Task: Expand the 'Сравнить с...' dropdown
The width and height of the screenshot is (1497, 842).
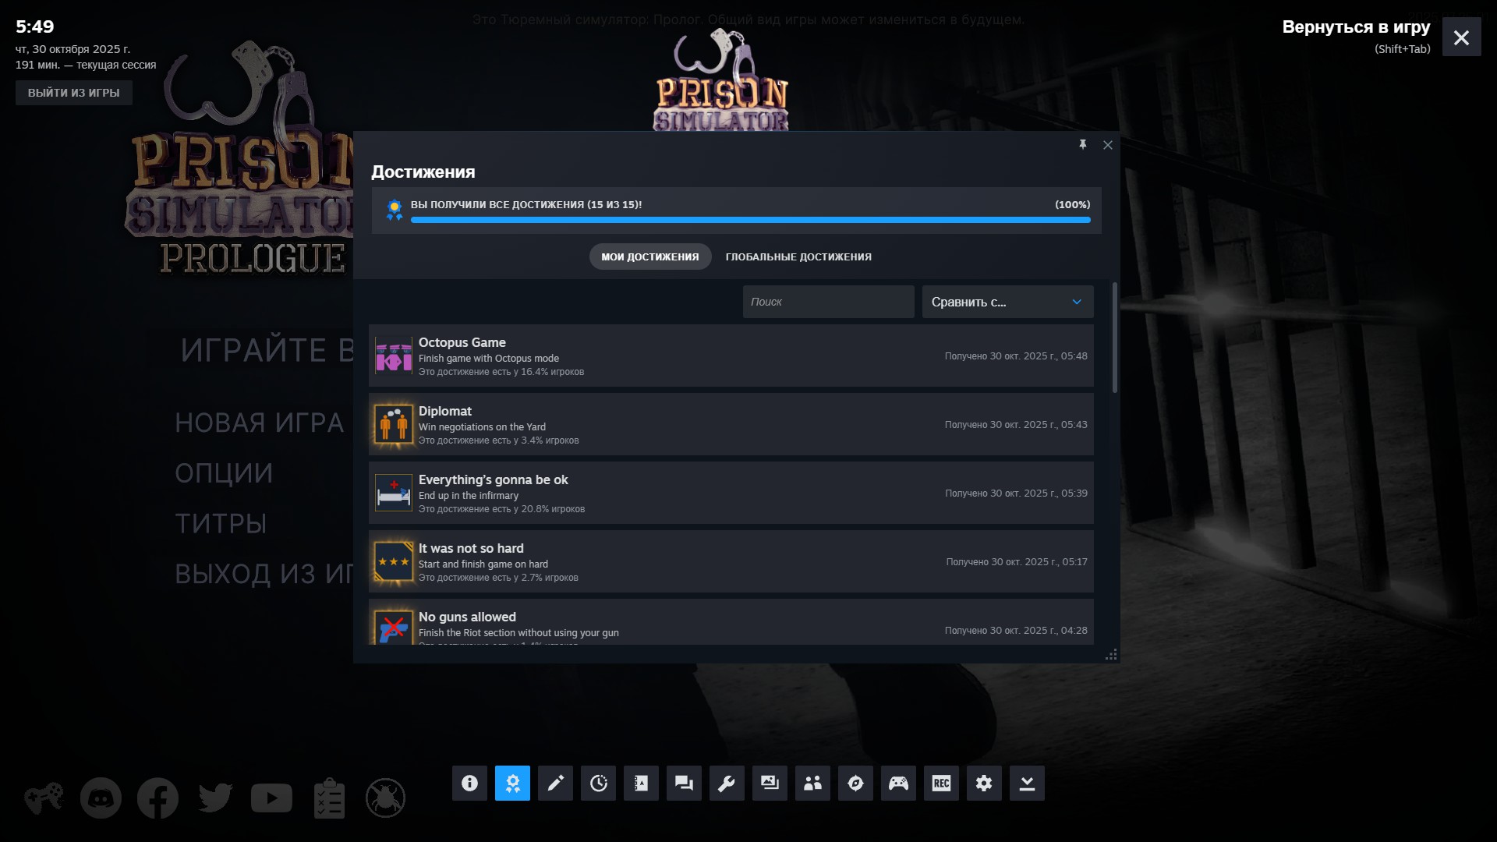Action: (1007, 302)
